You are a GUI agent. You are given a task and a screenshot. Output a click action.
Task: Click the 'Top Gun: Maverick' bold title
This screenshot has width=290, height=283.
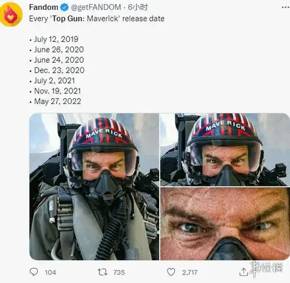[x=85, y=19]
